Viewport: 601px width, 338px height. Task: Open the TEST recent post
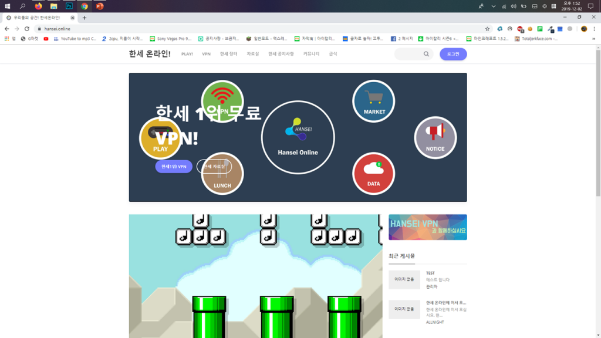(430, 273)
